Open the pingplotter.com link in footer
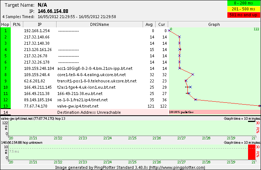261x170 pixels. point(177,167)
